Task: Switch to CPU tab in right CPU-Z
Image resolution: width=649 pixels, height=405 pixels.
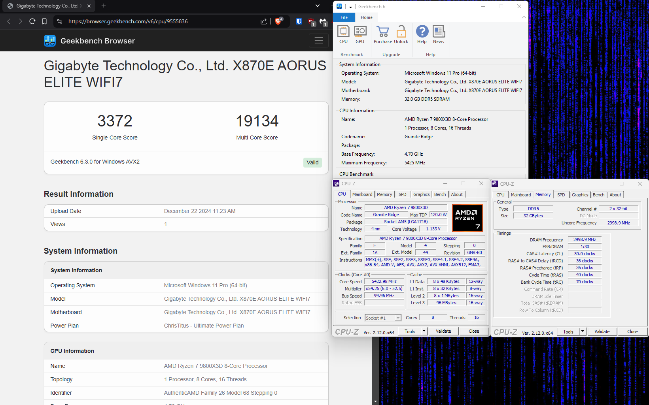Action: click(x=500, y=195)
